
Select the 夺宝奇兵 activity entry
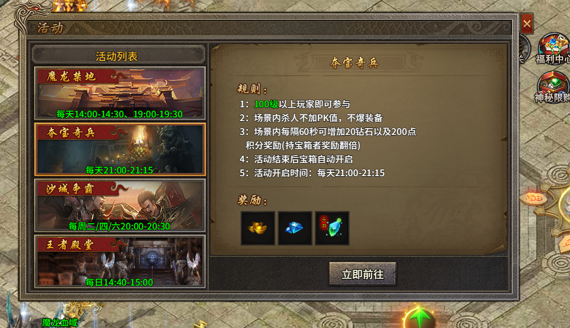pyautogui.click(x=120, y=150)
